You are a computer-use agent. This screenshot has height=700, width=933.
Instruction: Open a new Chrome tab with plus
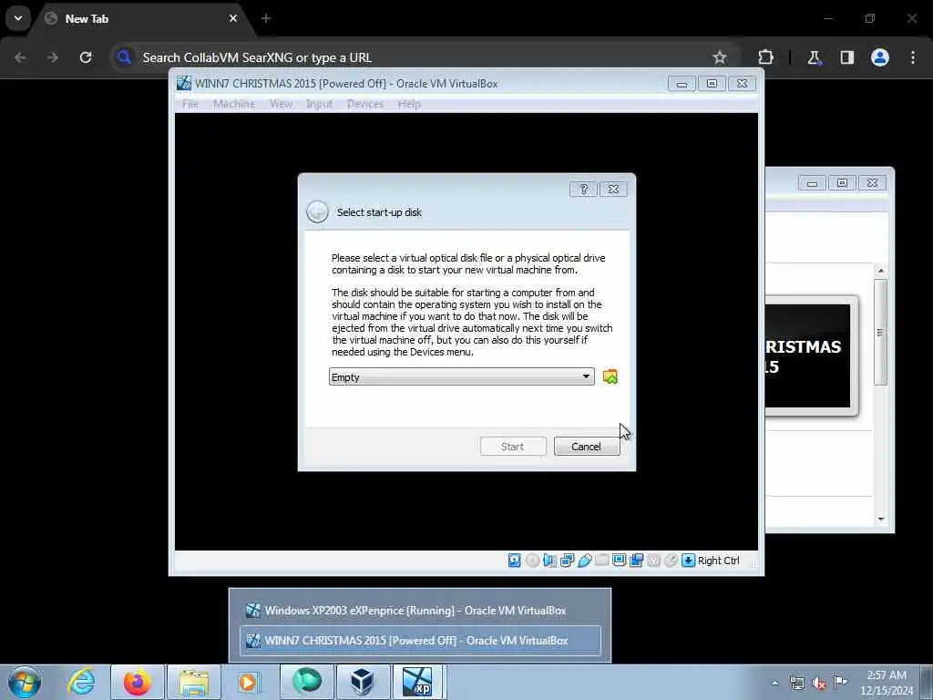click(x=266, y=18)
